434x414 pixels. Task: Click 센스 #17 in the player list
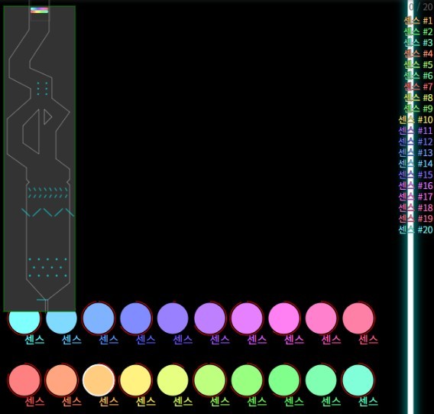click(x=416, y=197)
